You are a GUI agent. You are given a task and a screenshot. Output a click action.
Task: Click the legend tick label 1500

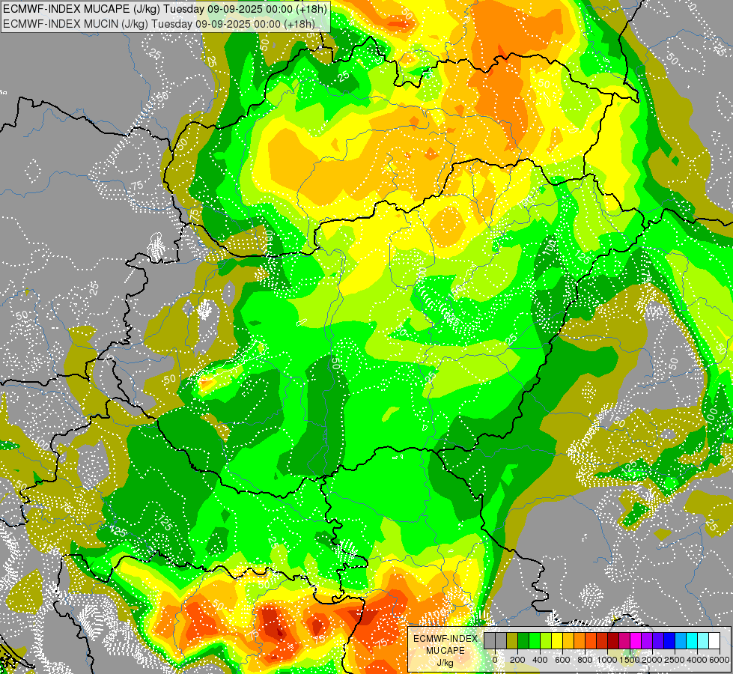tap(630, 660)
